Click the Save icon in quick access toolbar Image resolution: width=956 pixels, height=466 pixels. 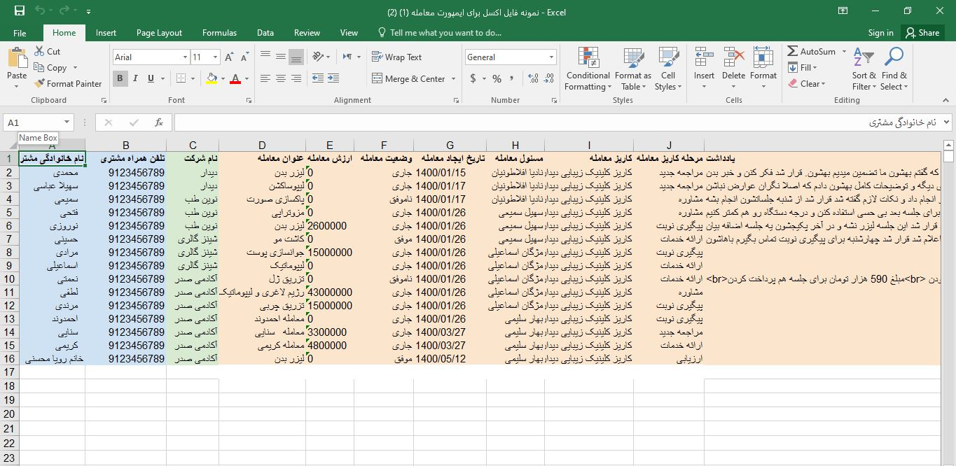(x=19, y=11)
